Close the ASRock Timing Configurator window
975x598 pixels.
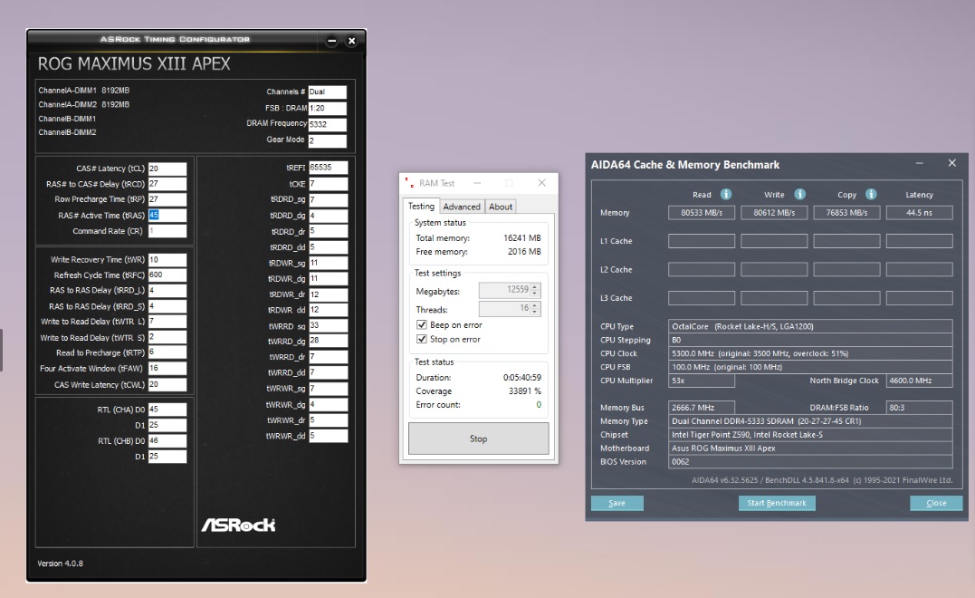[x=351, y=41]
